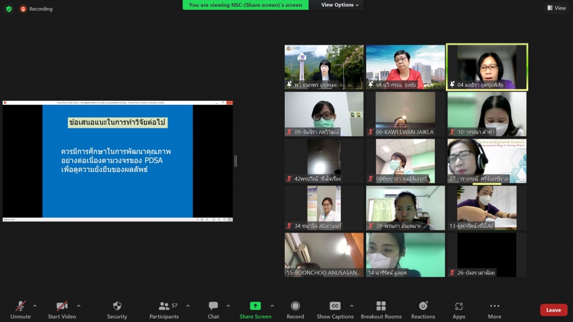Enable Show Captions
573x322 pixels.
pyautogui.click(x=335, y=307)
